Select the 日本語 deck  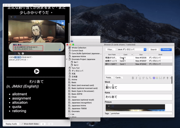[x=74, y=77]
